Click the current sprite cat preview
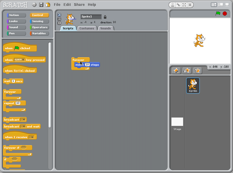Viewport: 233px width, 173px height. tap(70, 19)
